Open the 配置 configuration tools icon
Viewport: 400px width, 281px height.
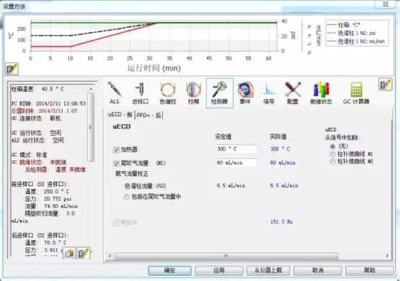pos(292,93)
